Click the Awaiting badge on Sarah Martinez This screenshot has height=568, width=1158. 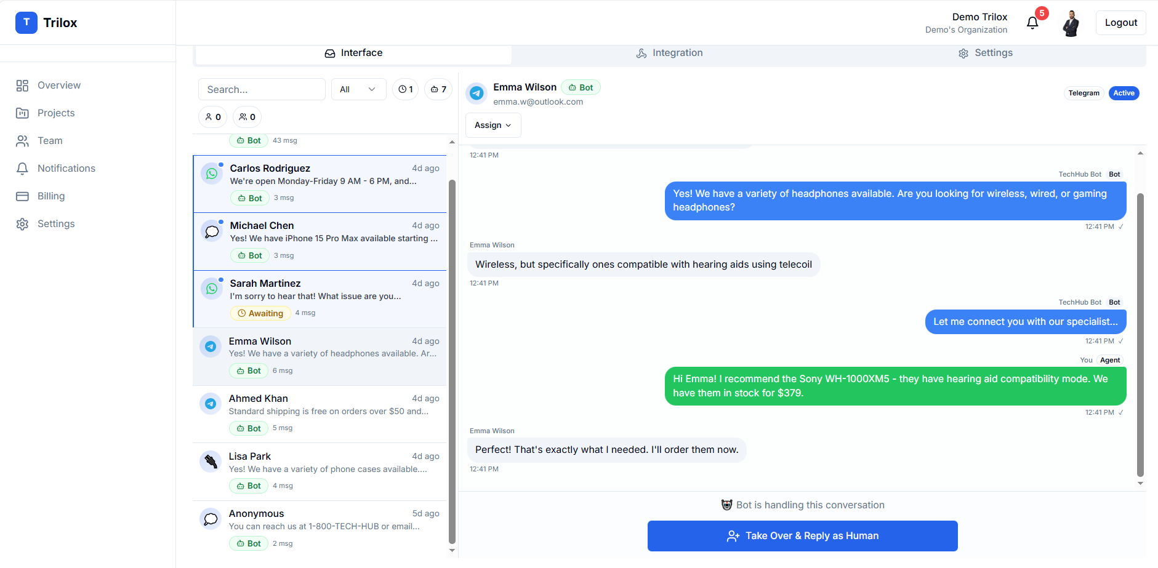click(x=260, y=313)
